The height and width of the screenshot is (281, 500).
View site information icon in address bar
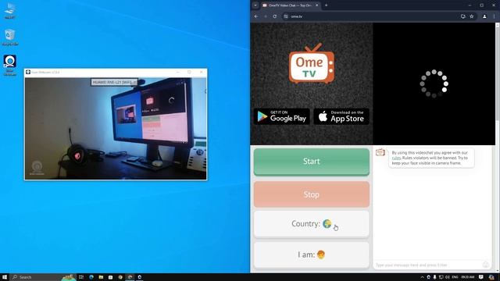tap(286, 16)
